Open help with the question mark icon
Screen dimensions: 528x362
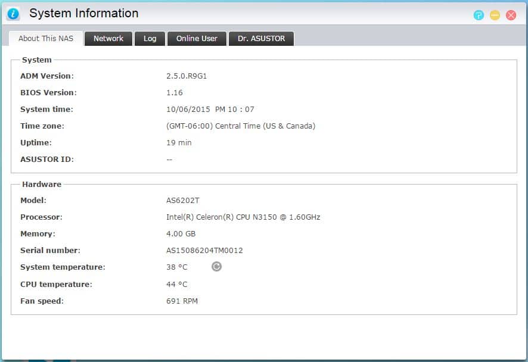pyautogui.click(x=479, y=15)
